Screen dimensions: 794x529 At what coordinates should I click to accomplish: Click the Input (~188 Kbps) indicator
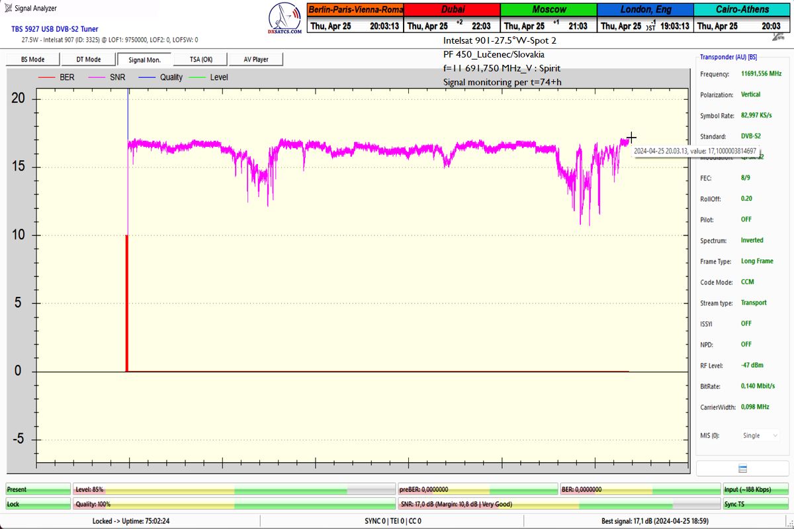(754, 489)
